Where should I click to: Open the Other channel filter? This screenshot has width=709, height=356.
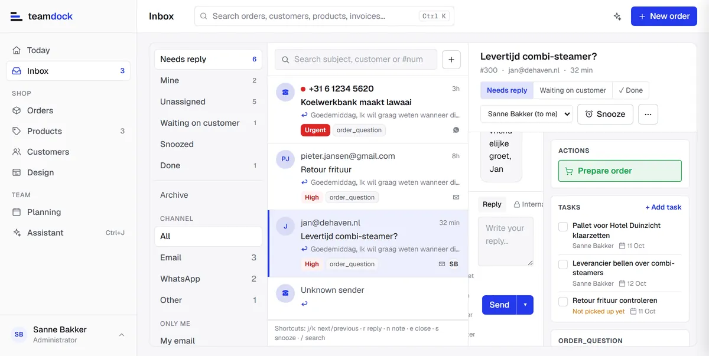pyautogui.click(x=208, y=300)
